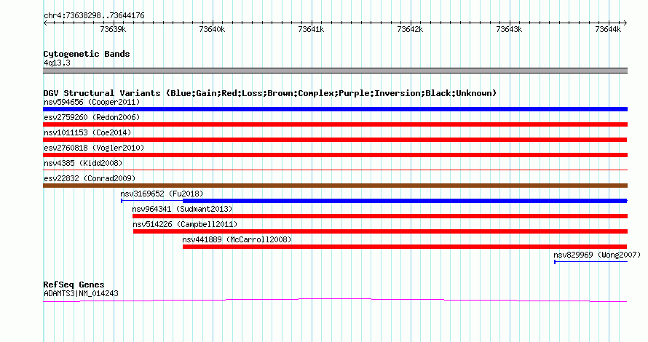This screenshot has width=648, height=342.
Task: Click the nsv594656 (Cooper2011) blue gain bar
Action: point(335,109)
